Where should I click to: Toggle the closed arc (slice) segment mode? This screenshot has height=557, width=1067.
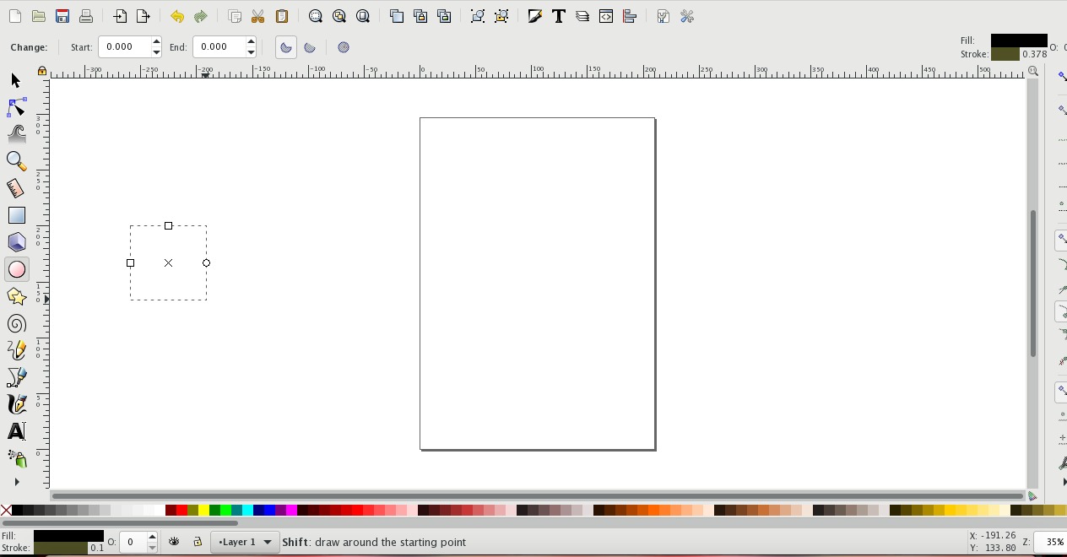point(286,47)
